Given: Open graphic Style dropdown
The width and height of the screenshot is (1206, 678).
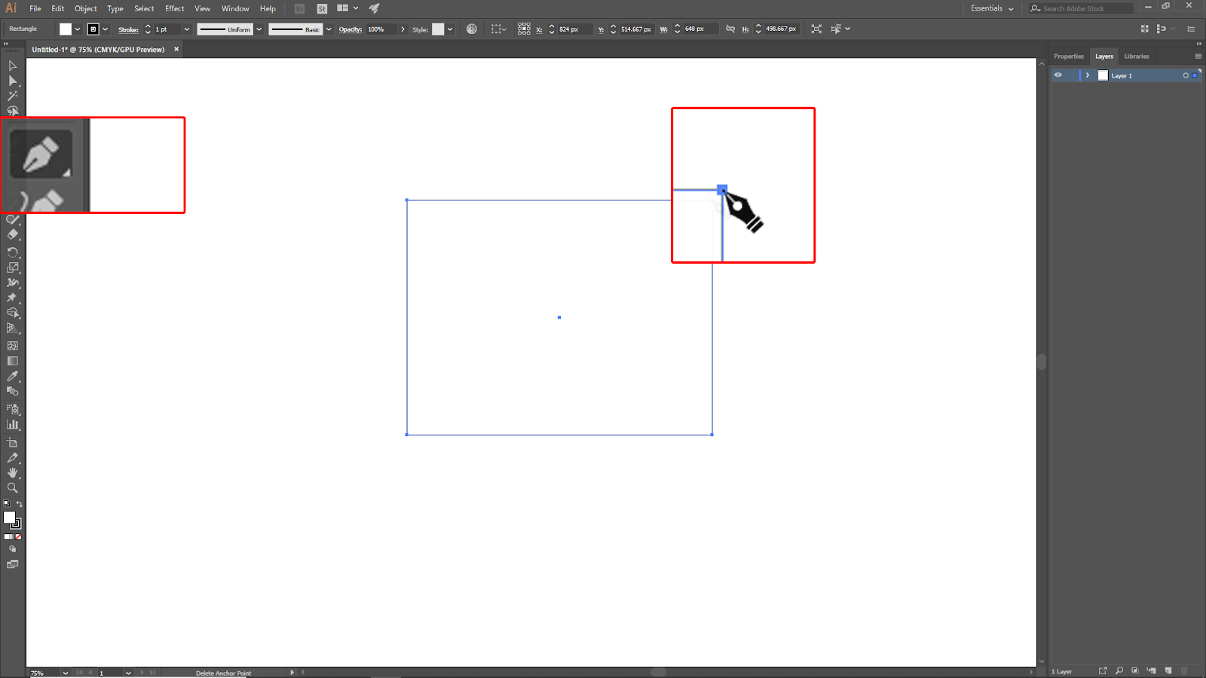Looking at the screenshot, I should pyautogui.click(x=450, y=29).
